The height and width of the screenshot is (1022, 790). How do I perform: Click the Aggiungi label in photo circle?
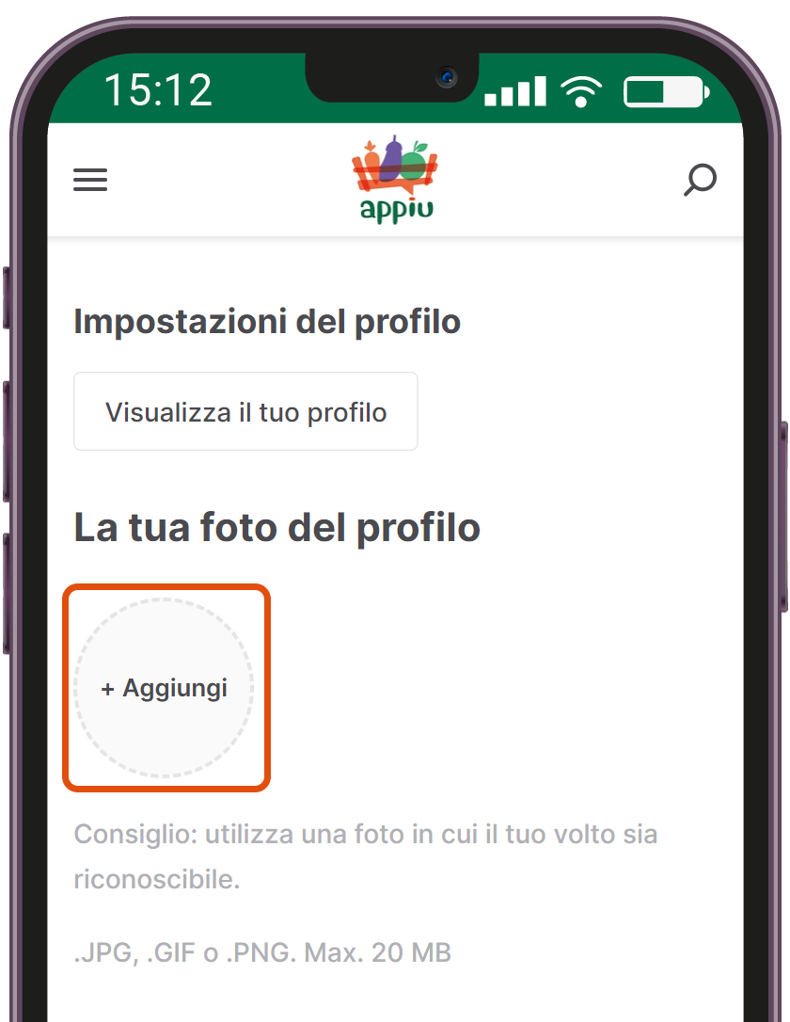coord(175,688)
